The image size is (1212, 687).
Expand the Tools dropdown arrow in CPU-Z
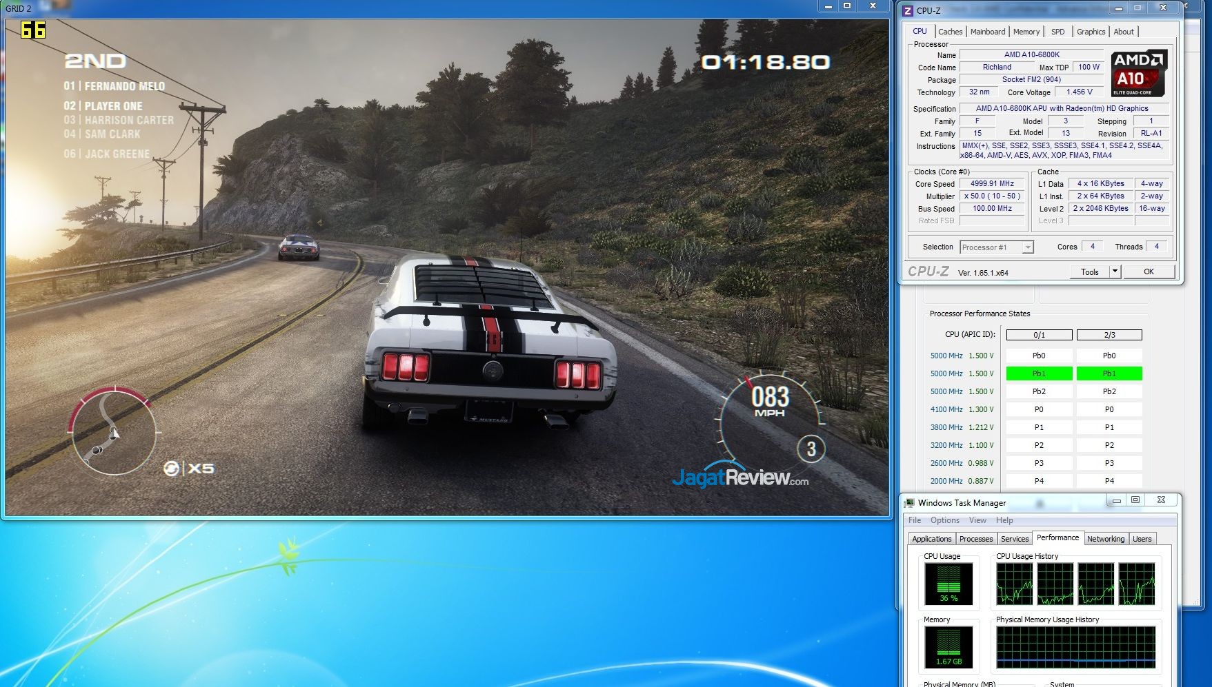[1114, 271]
